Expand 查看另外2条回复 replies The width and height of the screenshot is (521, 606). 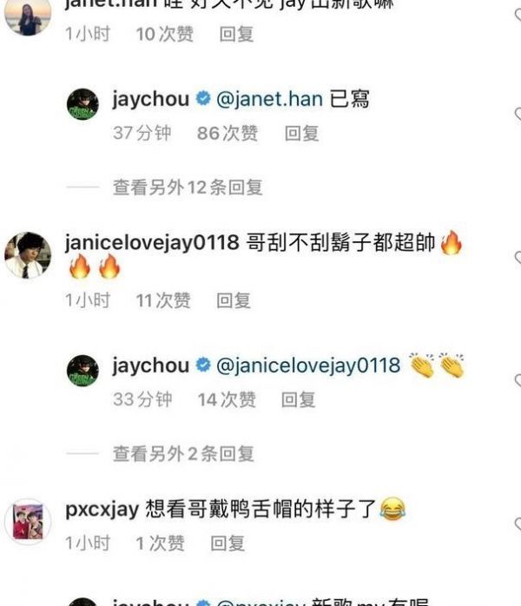coord(183,454)
